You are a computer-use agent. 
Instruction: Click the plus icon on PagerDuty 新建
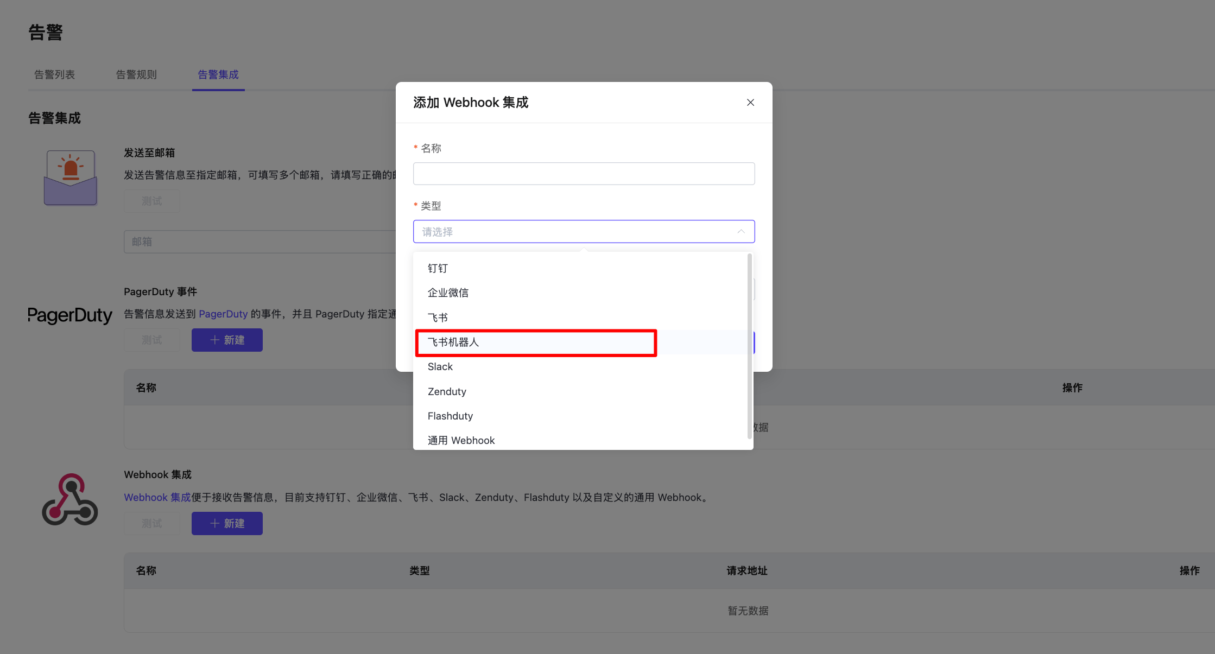[215, 340]
